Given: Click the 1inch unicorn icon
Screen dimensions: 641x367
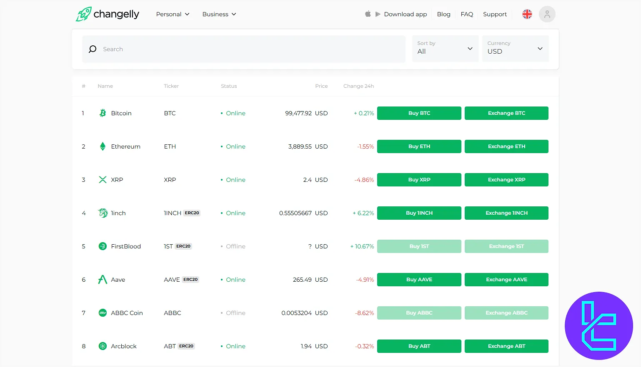Looking at the screenshot, I should point(103,213).
